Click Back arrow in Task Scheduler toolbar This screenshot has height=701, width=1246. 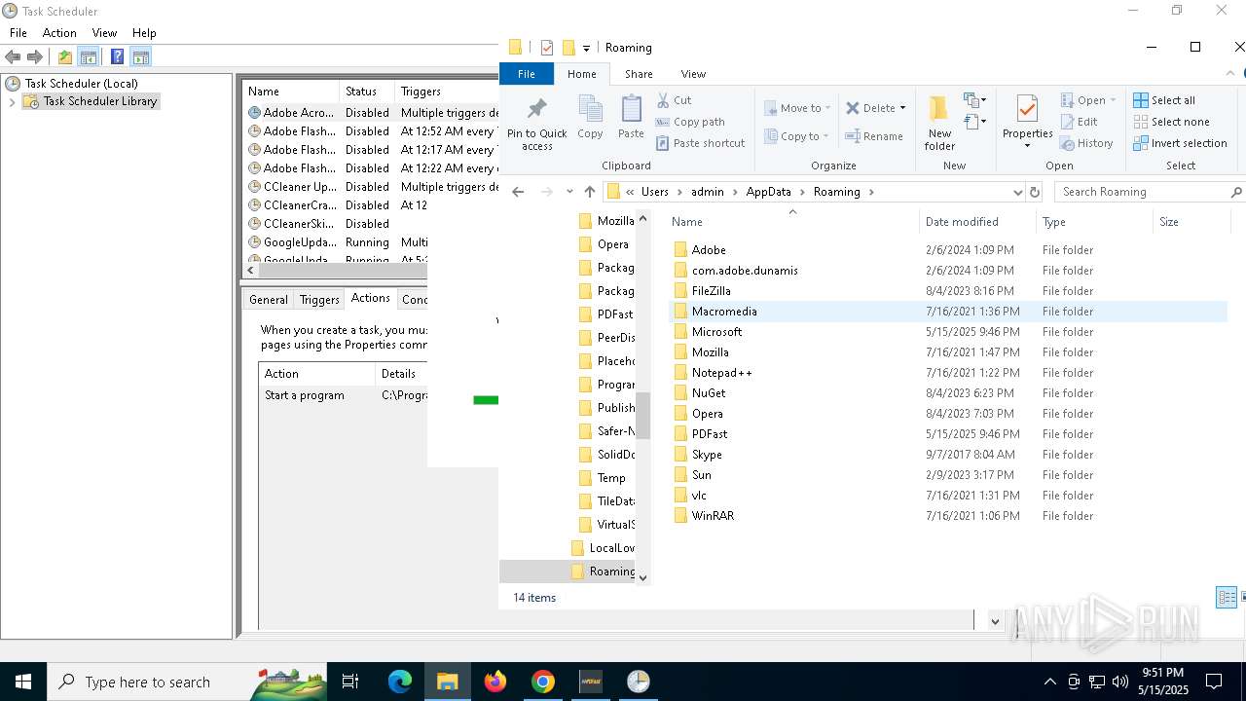[x=14, y=57]
